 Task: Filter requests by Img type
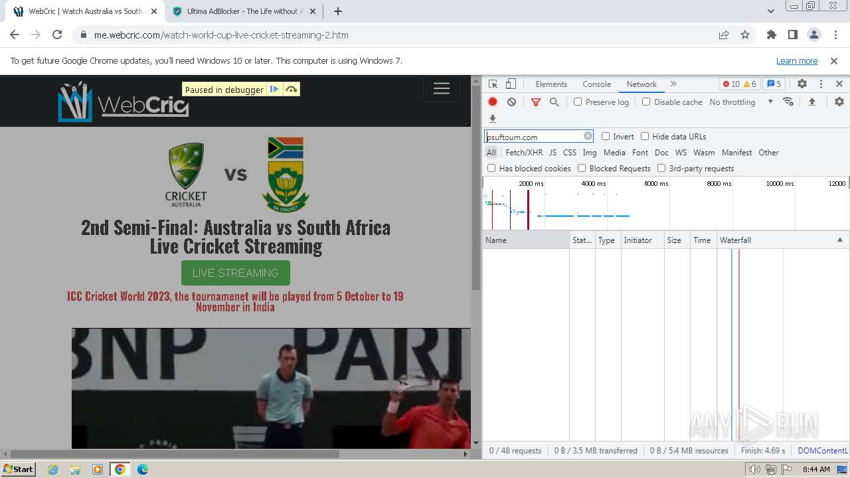coord(590,152)
